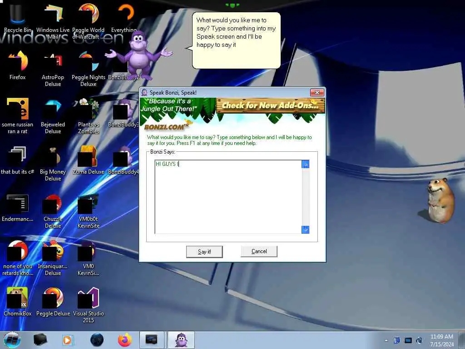
Task: Focus the Bonzi Says text box
Action: [228, 197]
